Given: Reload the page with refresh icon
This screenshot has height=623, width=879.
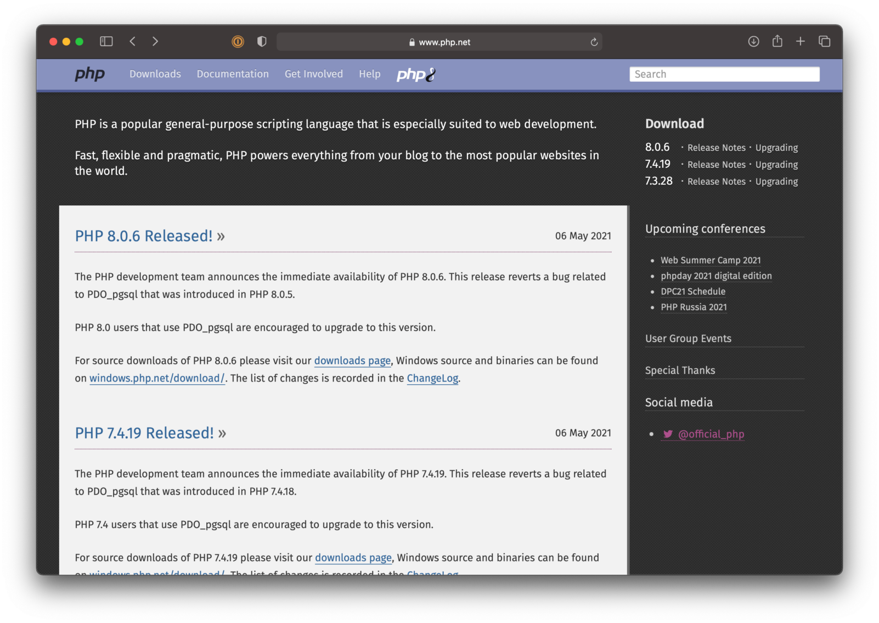Looking at the screenshot, I should [594, 42].
